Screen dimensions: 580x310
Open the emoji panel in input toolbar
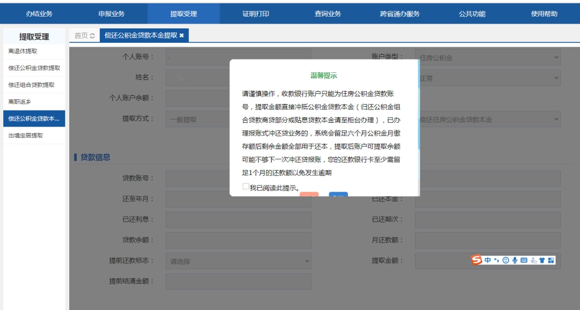(505, 260)
